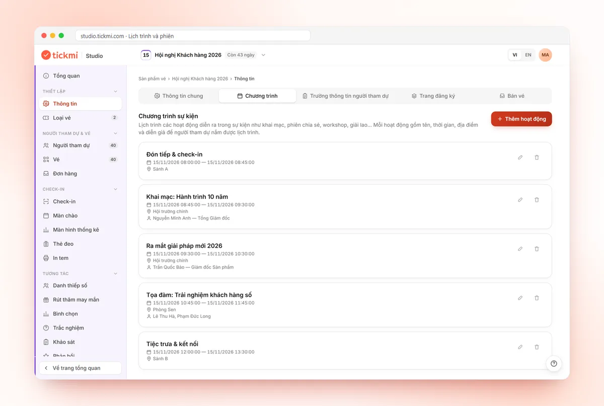The image size is (604, 406).
Task: Click the tickmi logo
Action: (59, 55)
